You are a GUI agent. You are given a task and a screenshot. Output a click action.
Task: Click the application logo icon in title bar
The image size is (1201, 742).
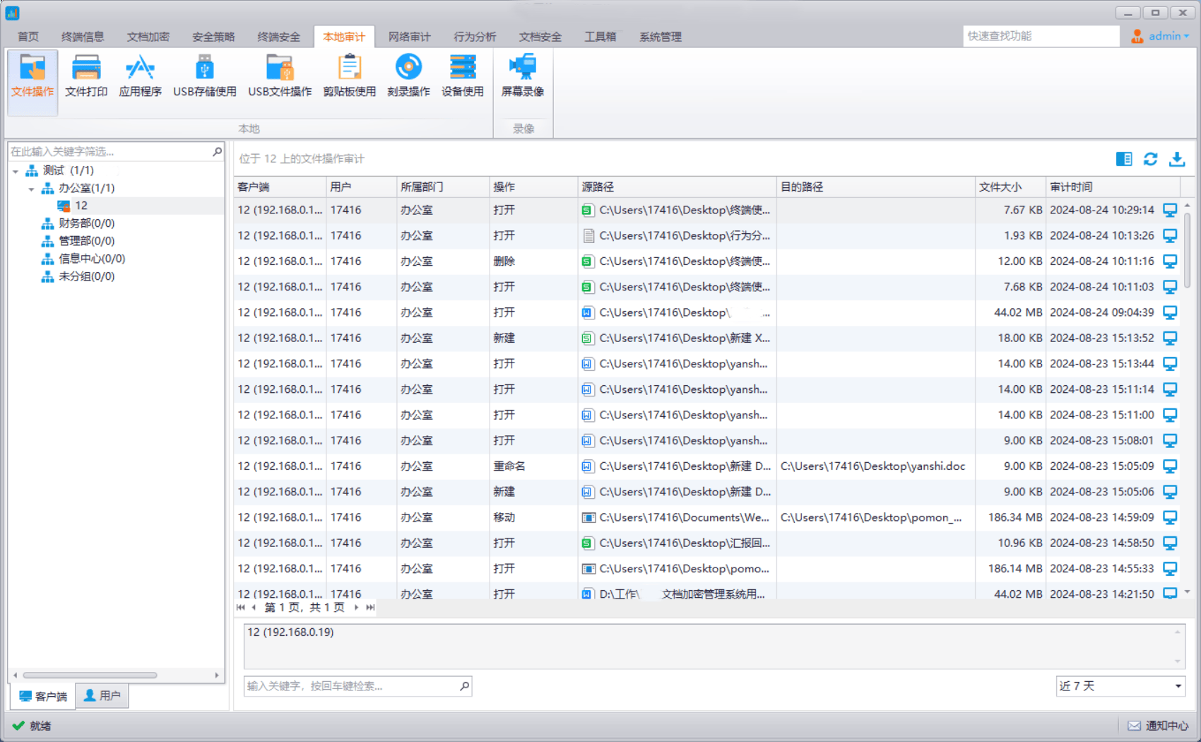[12, 13]
